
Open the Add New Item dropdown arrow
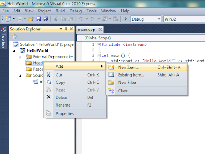(25, 19)
